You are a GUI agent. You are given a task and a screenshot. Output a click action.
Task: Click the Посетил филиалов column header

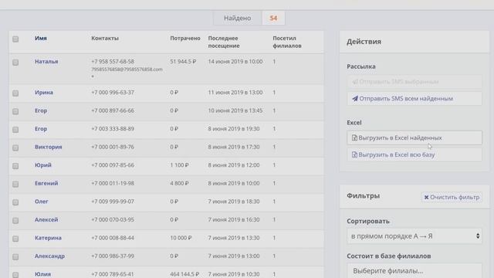point(287,42)
